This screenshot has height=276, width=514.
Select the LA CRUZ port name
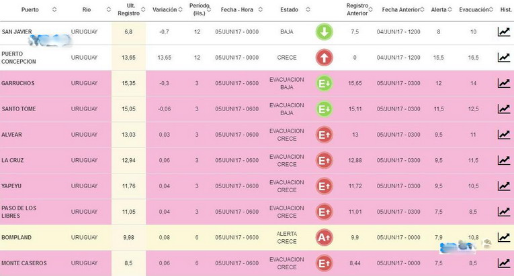point(13,160)
